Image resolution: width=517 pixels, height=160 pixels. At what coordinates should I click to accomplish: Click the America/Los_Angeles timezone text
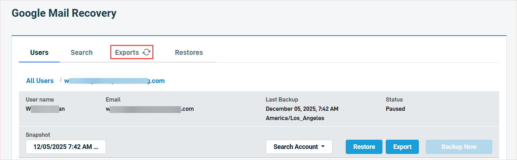coord(295,118)
